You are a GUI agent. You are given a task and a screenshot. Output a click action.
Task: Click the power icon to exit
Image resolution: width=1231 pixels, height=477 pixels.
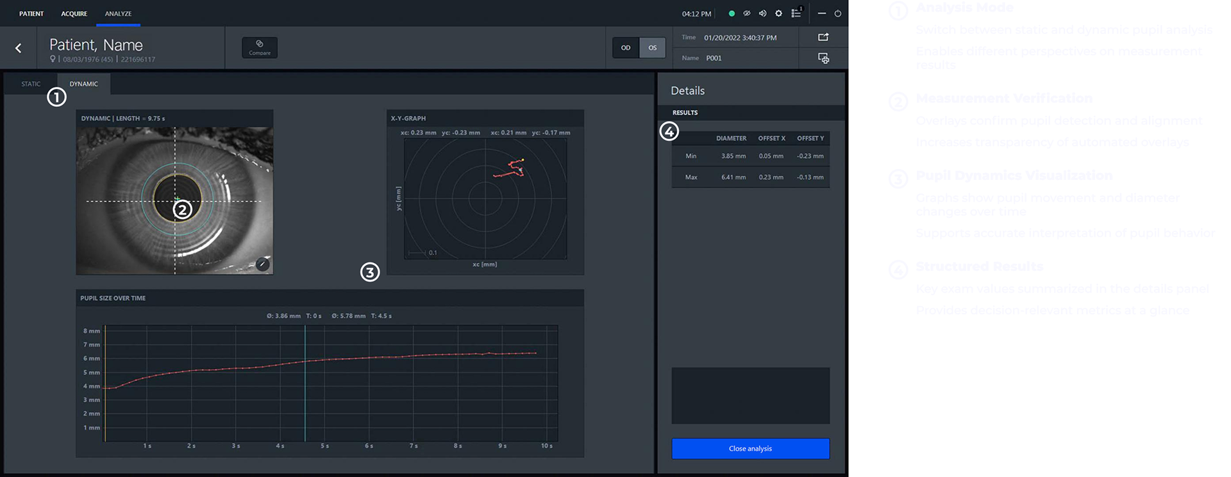pyautogui.click(x=837, y=13)
